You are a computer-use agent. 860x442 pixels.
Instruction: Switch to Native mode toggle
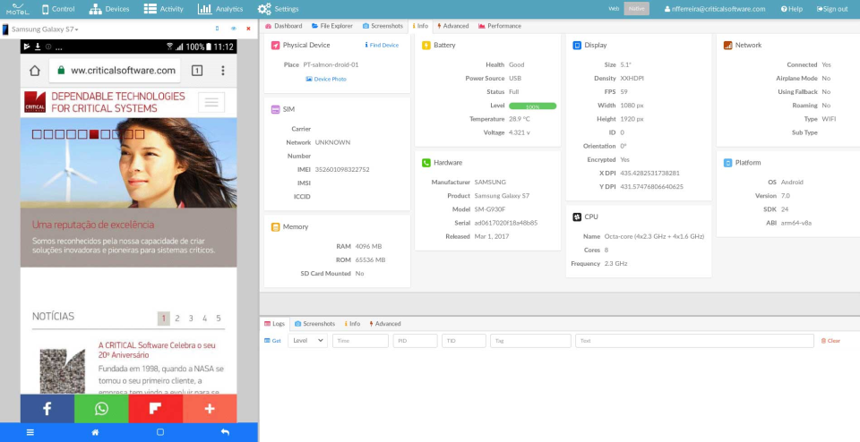click(636, 9)
